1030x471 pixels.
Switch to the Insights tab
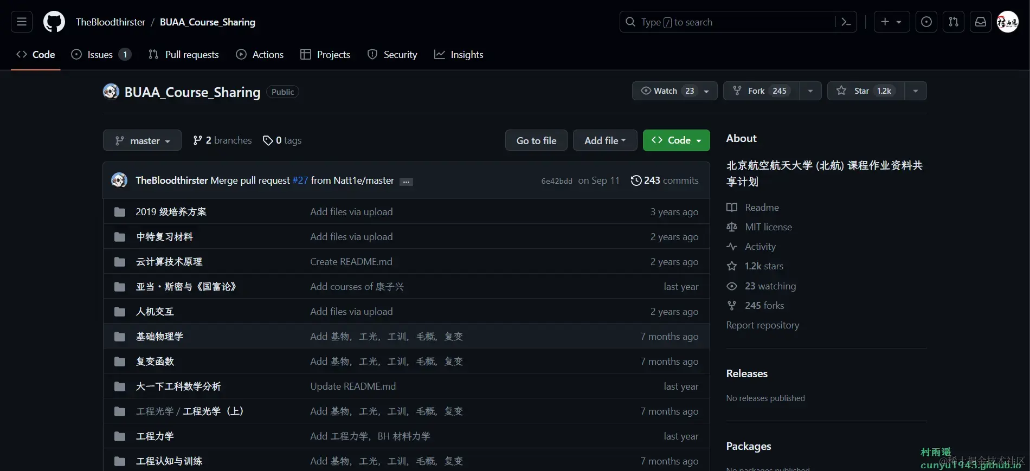[459, 54]
